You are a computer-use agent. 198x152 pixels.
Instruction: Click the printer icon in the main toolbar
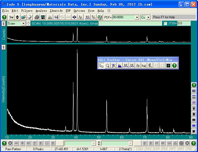coord(37,17)
